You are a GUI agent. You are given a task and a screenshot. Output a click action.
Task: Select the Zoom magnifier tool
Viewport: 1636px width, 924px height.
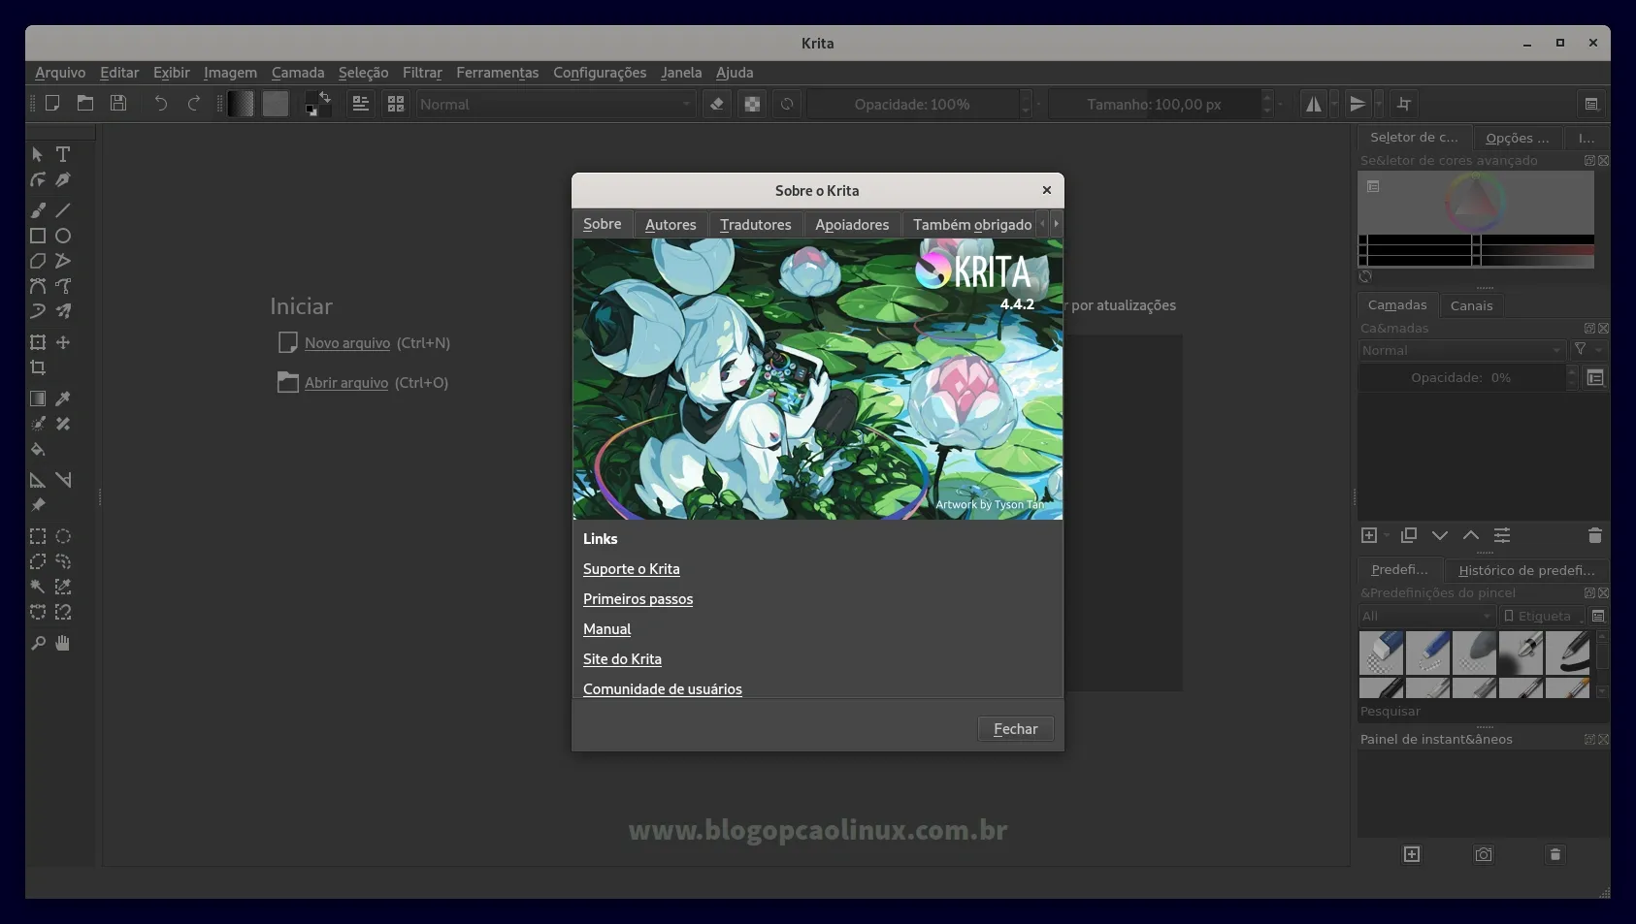38,643
